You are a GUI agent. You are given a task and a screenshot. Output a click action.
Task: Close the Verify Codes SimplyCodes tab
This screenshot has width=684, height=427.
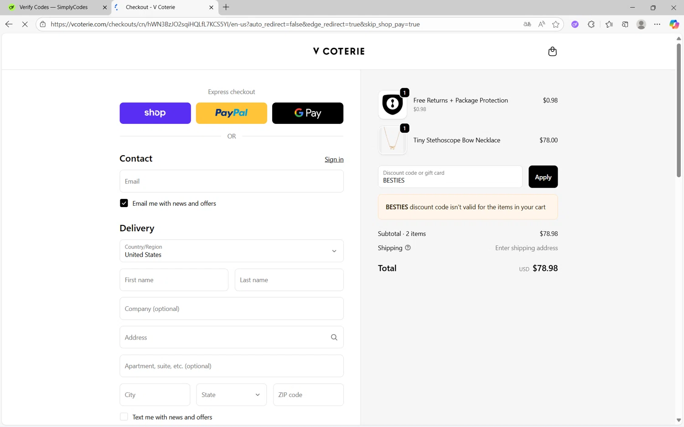pyautogui.click(x=105, y=7)
